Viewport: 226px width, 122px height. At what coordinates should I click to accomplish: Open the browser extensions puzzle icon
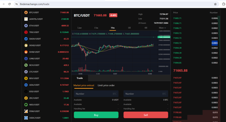224,4
